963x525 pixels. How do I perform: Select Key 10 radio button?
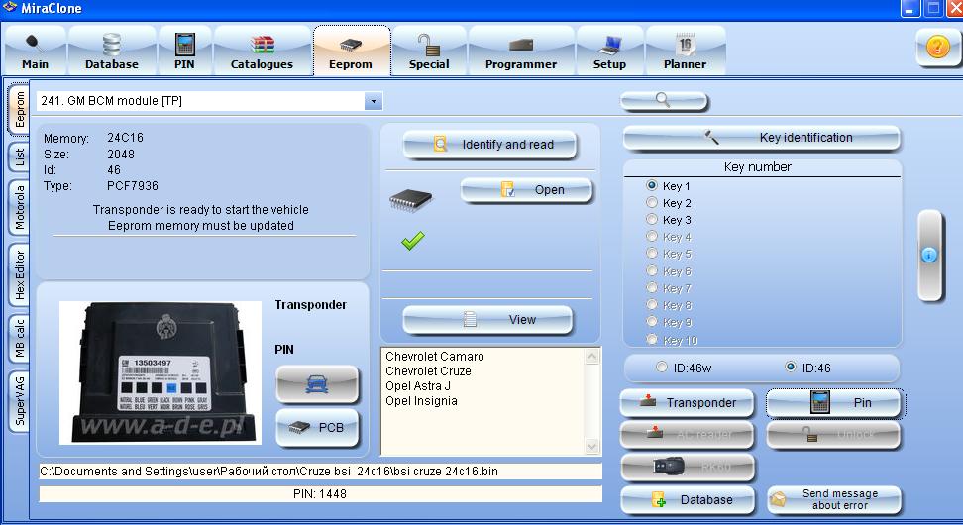click(x=652, y=340)
